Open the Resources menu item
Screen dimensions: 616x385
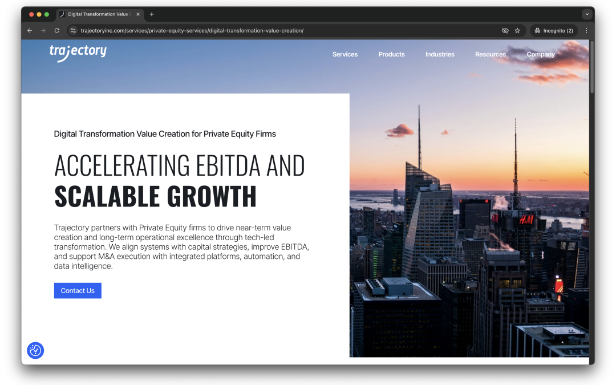[490, 55]
